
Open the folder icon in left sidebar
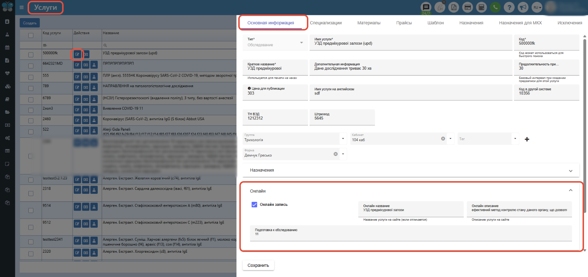[x=7, y=112]
